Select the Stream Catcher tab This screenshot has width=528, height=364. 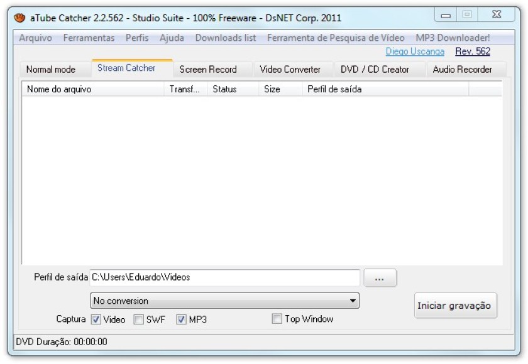pos(132,68)
